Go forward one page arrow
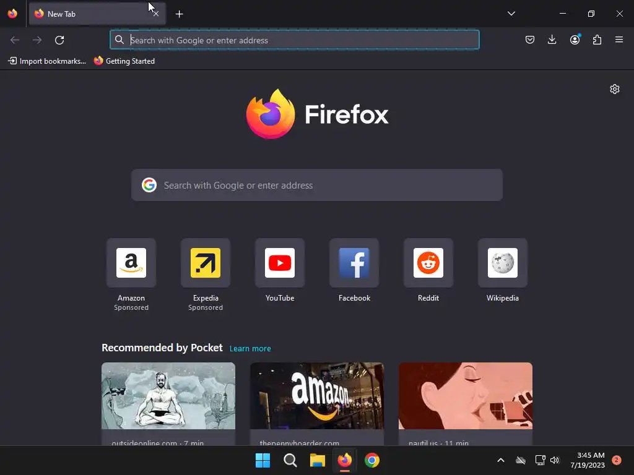Screen dimensions: 634x475 (x=37, y=40)
